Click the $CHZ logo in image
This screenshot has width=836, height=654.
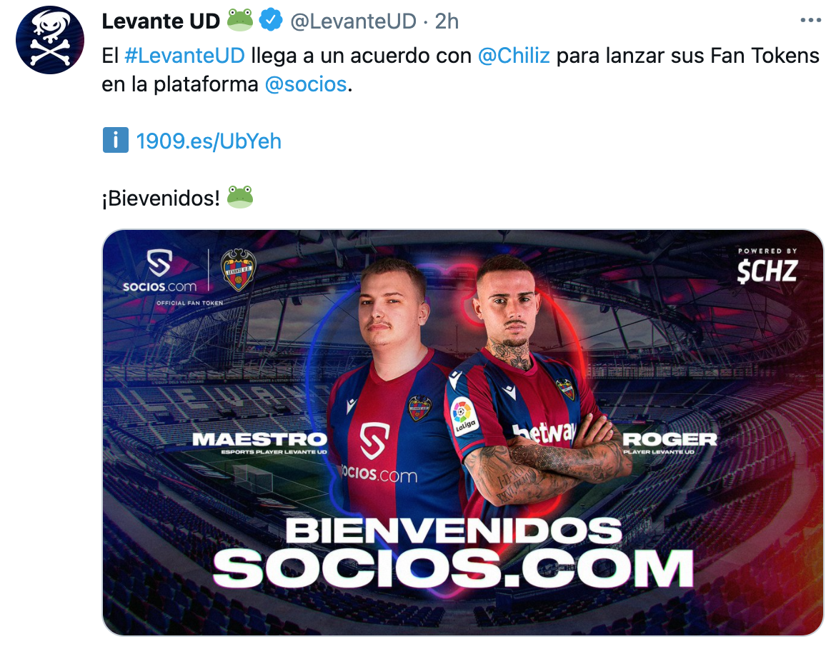767,266
